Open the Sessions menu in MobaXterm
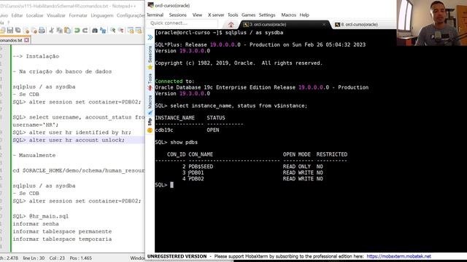This screenshot has height=262, width=467. point(178,15)
